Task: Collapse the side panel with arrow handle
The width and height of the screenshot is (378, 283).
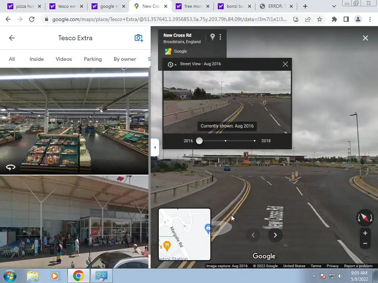Action: (x=155, y=147)
